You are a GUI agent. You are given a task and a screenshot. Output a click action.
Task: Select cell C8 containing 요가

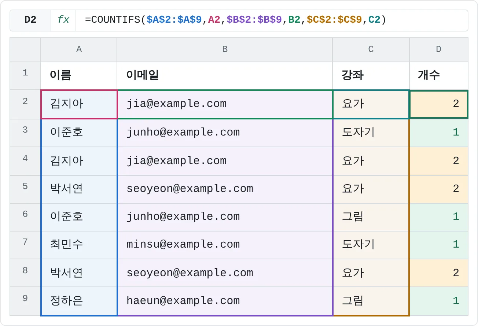pyautogui.click(x=371, y=273)
